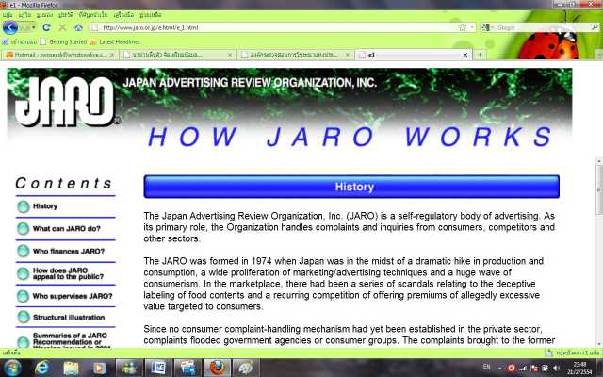The height and width of the screenshot is (377, 603).
Task: Open Windows Explorer from the taskbar
Action: click(x=71, y=369)
